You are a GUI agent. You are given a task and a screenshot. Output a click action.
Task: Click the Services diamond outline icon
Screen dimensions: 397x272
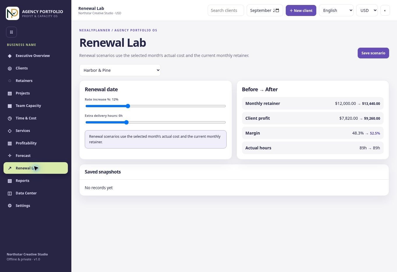(10, 131)
